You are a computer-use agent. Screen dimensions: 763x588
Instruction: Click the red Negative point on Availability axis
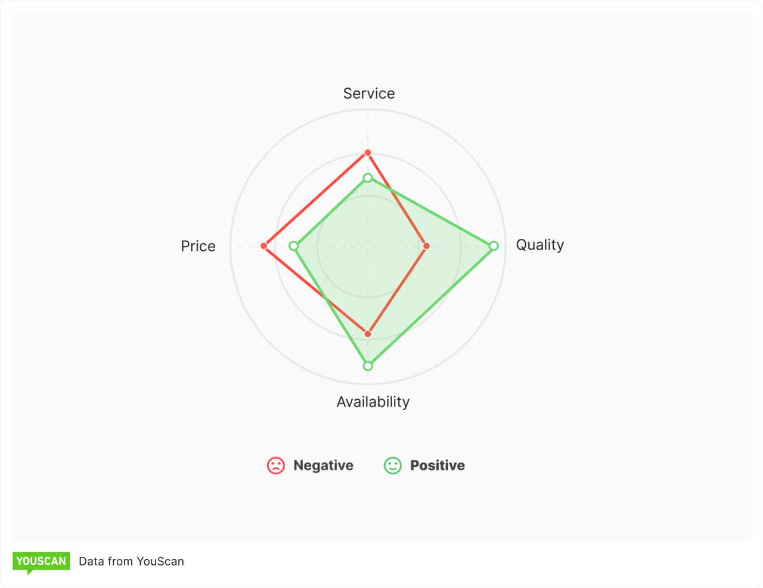click(368, 334)
